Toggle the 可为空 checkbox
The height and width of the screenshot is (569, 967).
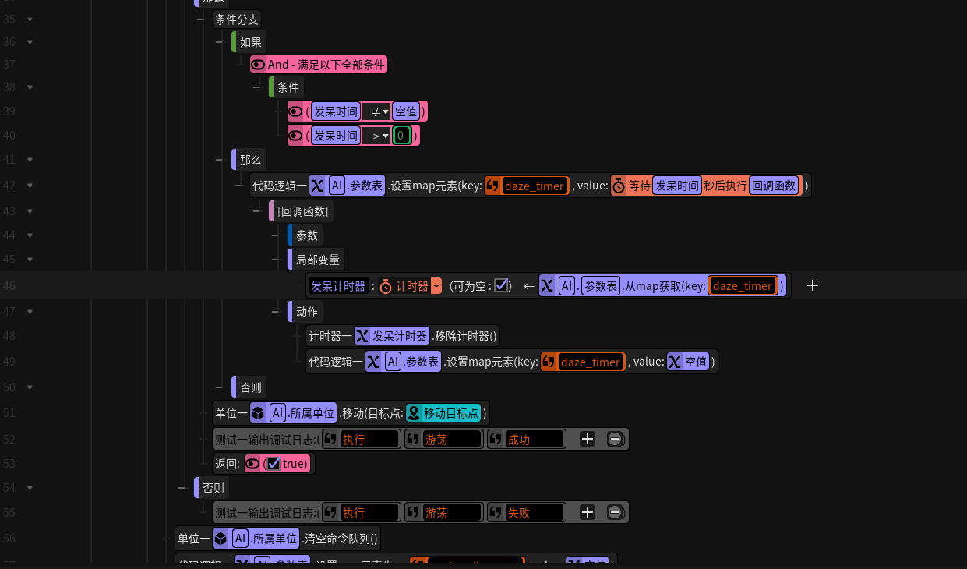pos(501,286)
